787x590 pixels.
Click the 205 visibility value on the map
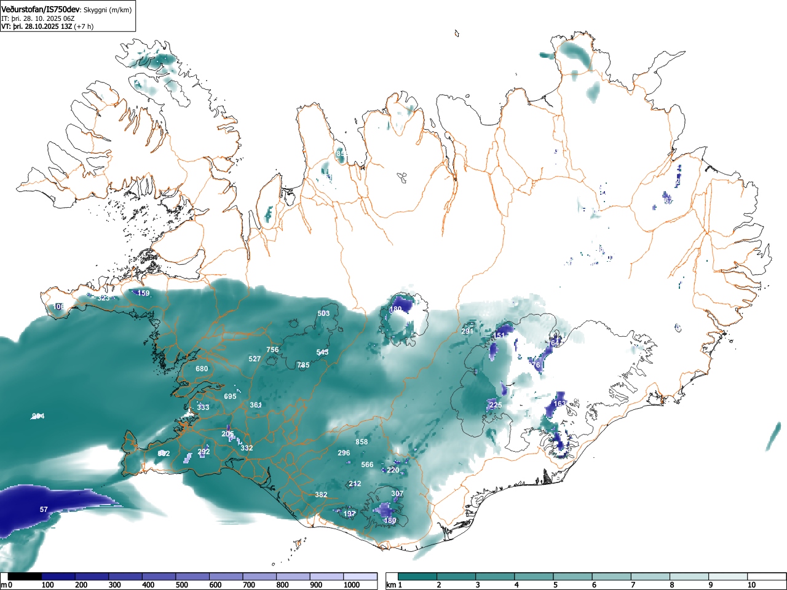click(227, 434)
